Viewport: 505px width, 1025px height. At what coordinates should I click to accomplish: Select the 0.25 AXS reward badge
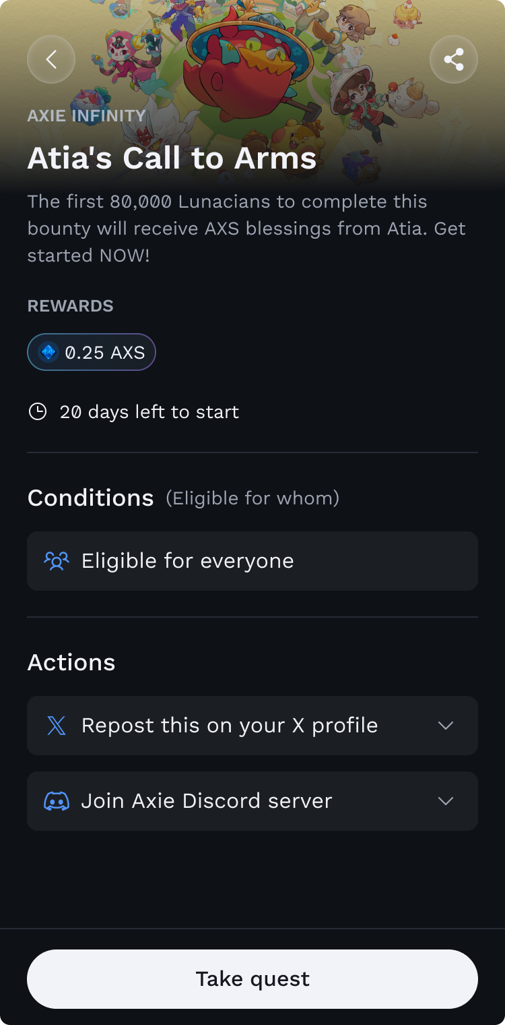point(92,352)
